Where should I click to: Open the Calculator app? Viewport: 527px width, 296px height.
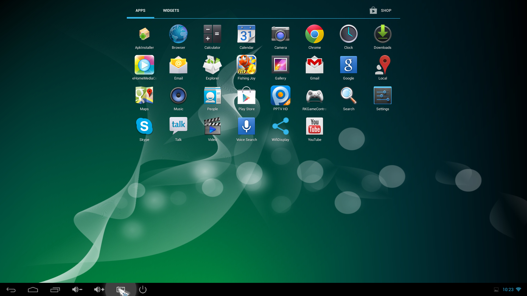(x=212, y=34)
